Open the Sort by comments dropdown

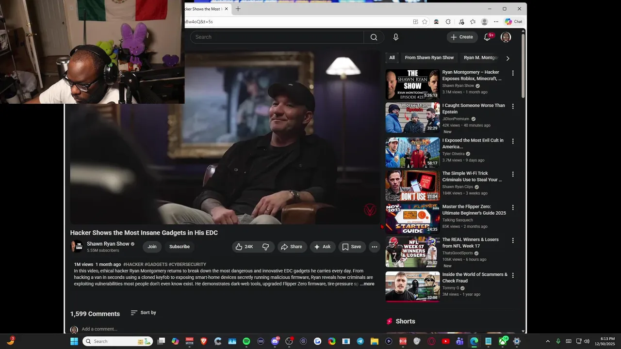pyautogui.click(x=144, y=313)
